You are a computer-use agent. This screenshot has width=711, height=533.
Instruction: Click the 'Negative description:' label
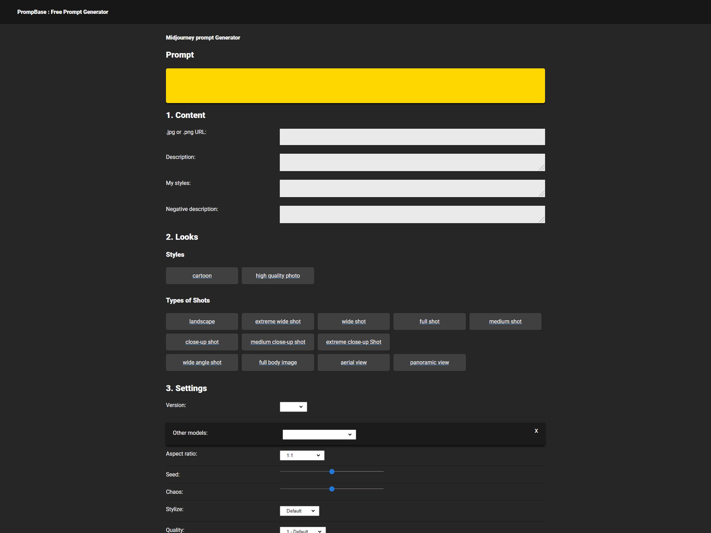point(192,209)
